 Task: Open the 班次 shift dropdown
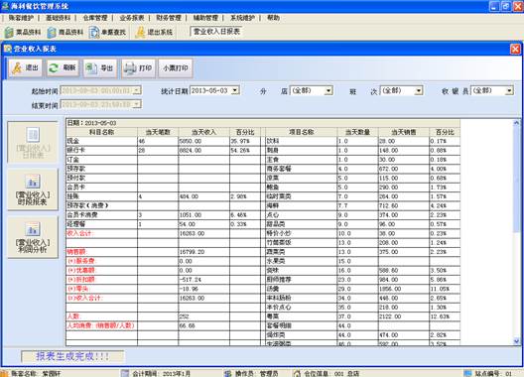[x=419, y=91]
